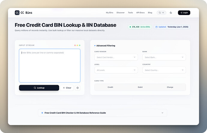This screenshot has width=207, height=133.
Task: Click the red dot in Input Stream panel
Action: pyautogui.click(x=75, y=45)
